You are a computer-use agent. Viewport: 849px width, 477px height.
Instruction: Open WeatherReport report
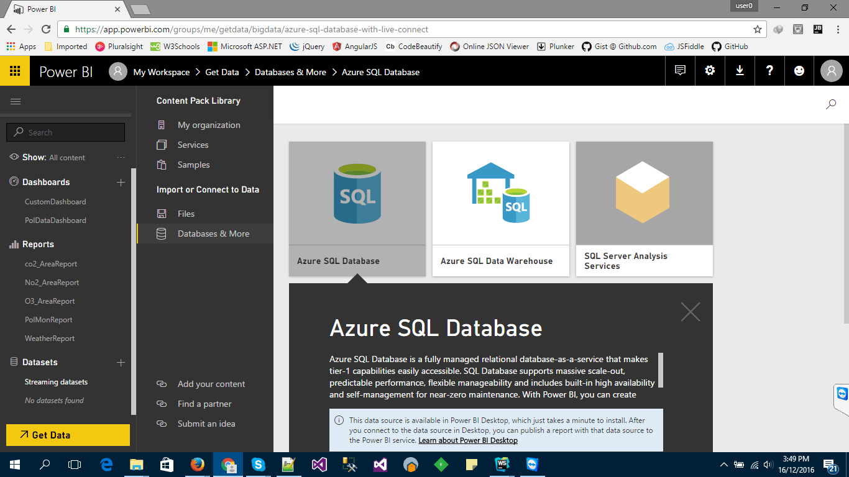click(x=50, y=338)
